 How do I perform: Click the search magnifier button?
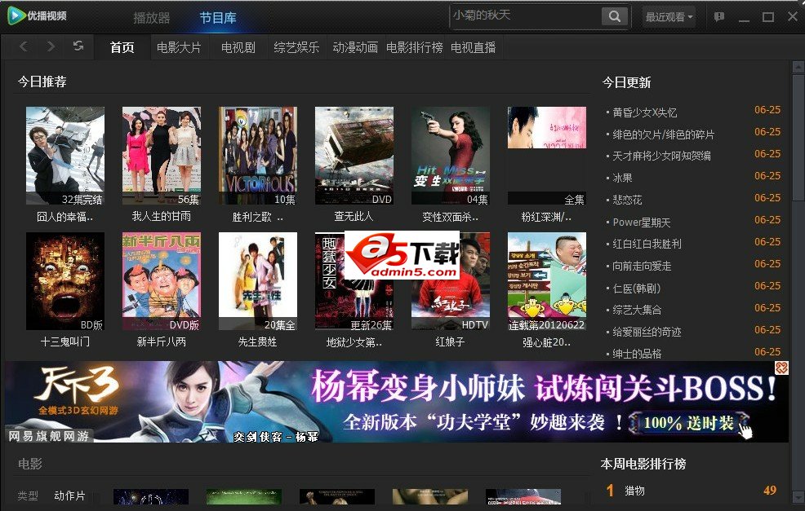pyautogui.click(x=614, y=16)
